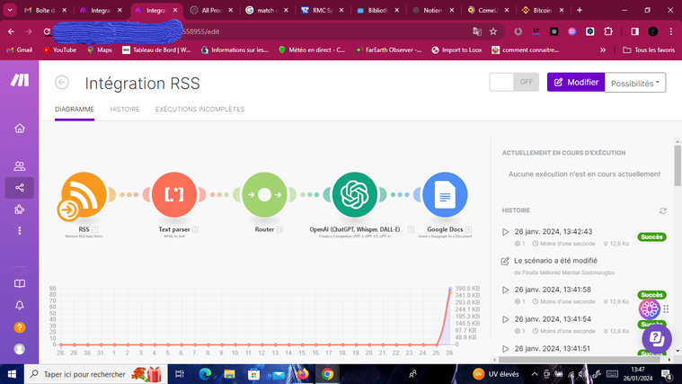Click the history panel vertical scrollbar

(x=678, y=165)
